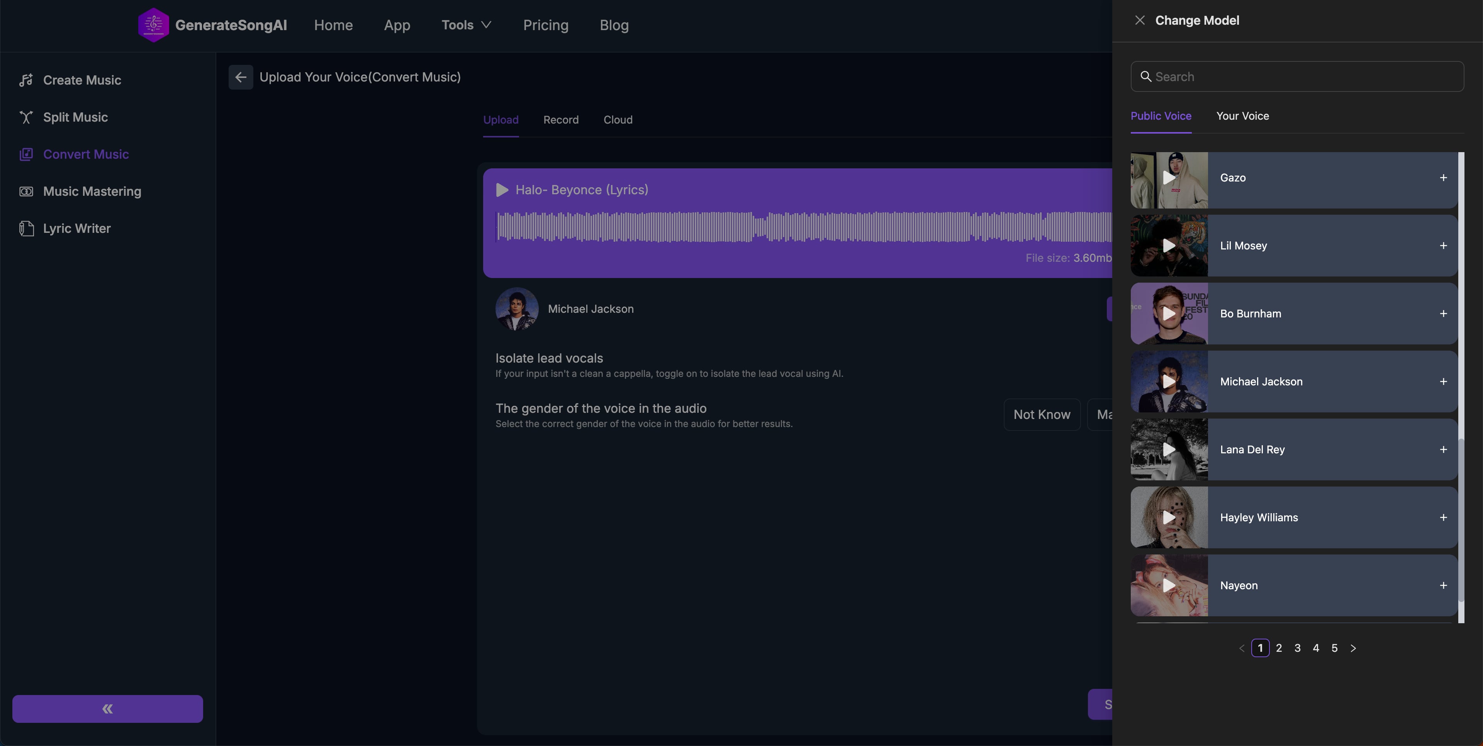Screen dimensions: 1483x746
Task: Open the Blog page
Action: point(614,25)
